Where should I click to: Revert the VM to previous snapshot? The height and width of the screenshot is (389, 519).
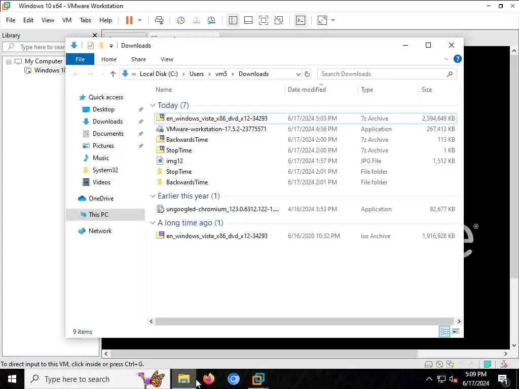pos(196,20)
